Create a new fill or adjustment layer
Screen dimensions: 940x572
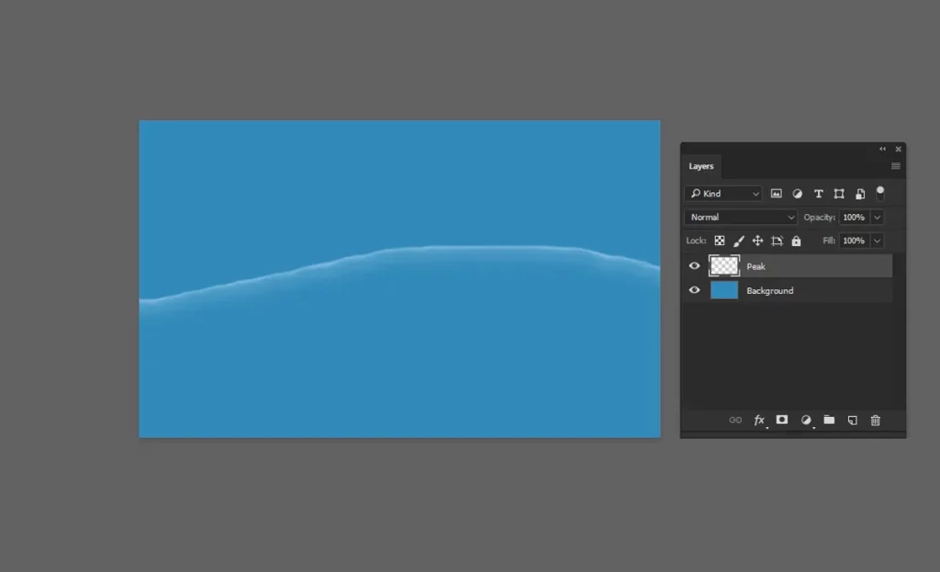coord(806,420)
